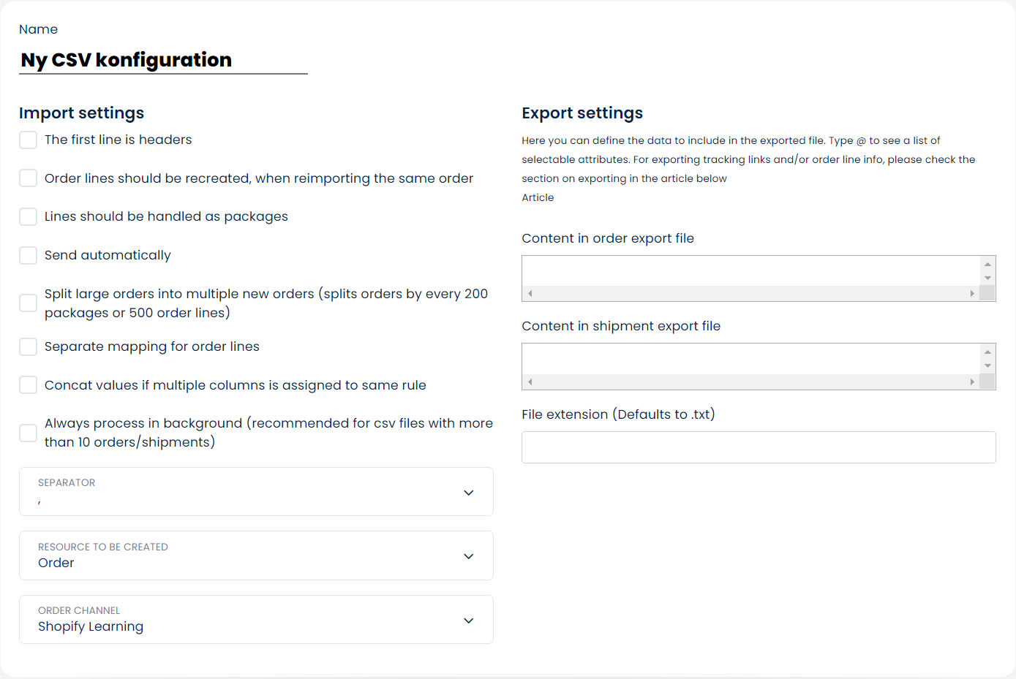The image size is (1016, 679).
Task: Expand the Resource to be created dropdown
Action: point(256,555)
